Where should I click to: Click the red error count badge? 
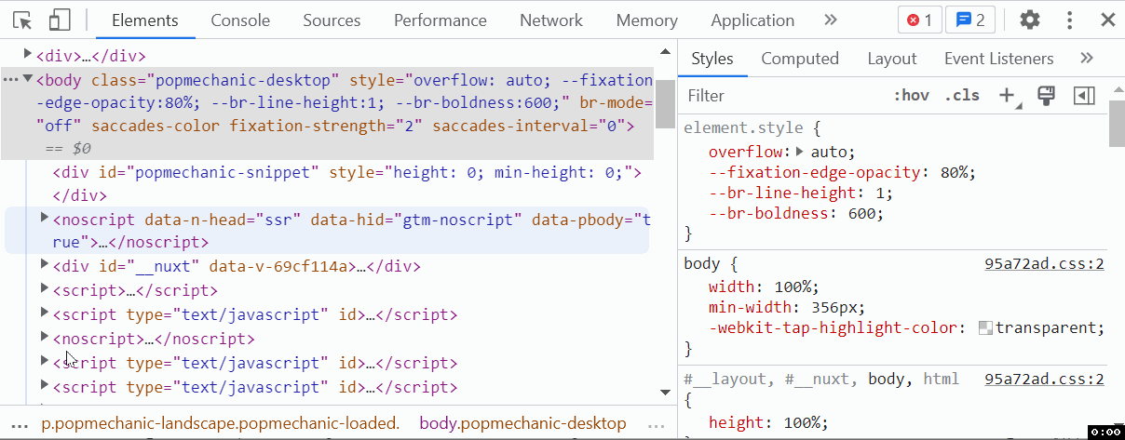coord(920,20)
